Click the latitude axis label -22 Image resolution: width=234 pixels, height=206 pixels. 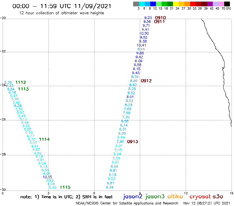(3, 51)
